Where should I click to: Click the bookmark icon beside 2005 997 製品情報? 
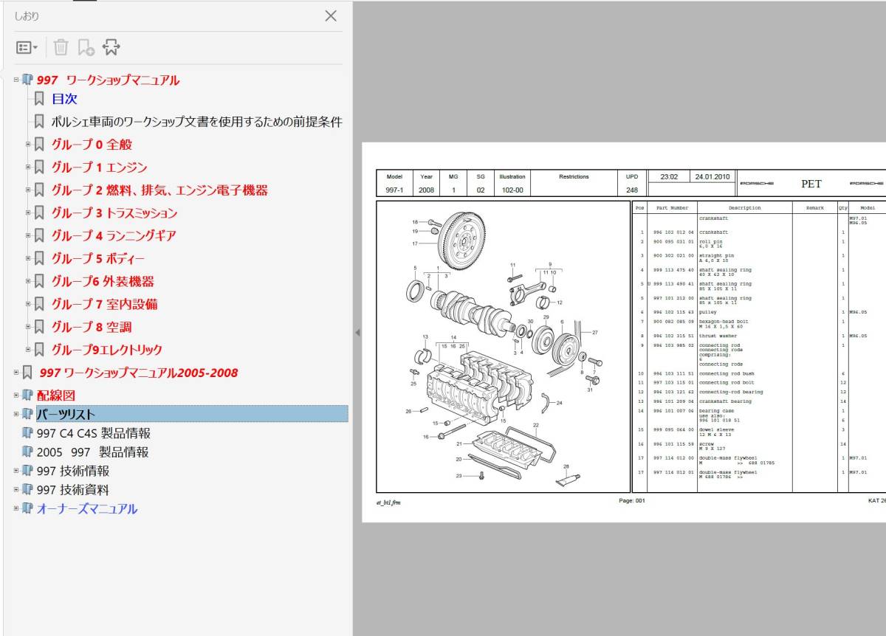click(x=27, y=452)
